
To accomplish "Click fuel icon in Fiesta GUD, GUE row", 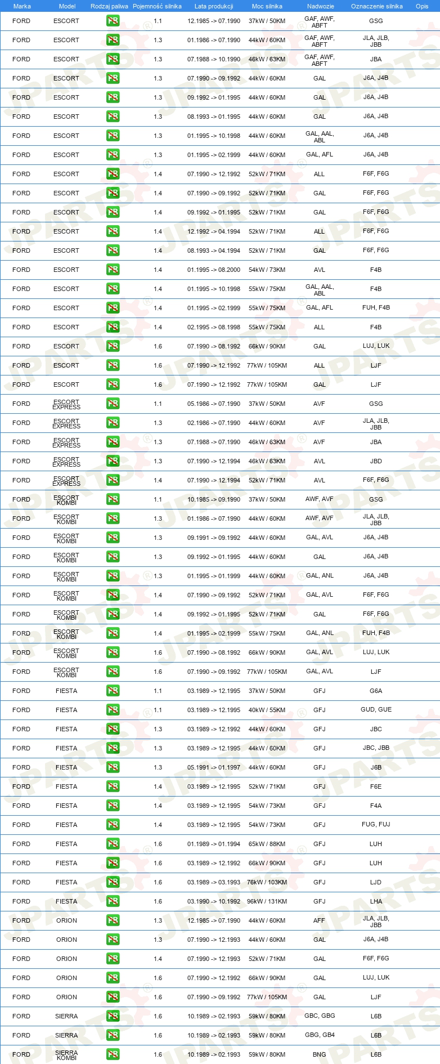I will point(113,710).
